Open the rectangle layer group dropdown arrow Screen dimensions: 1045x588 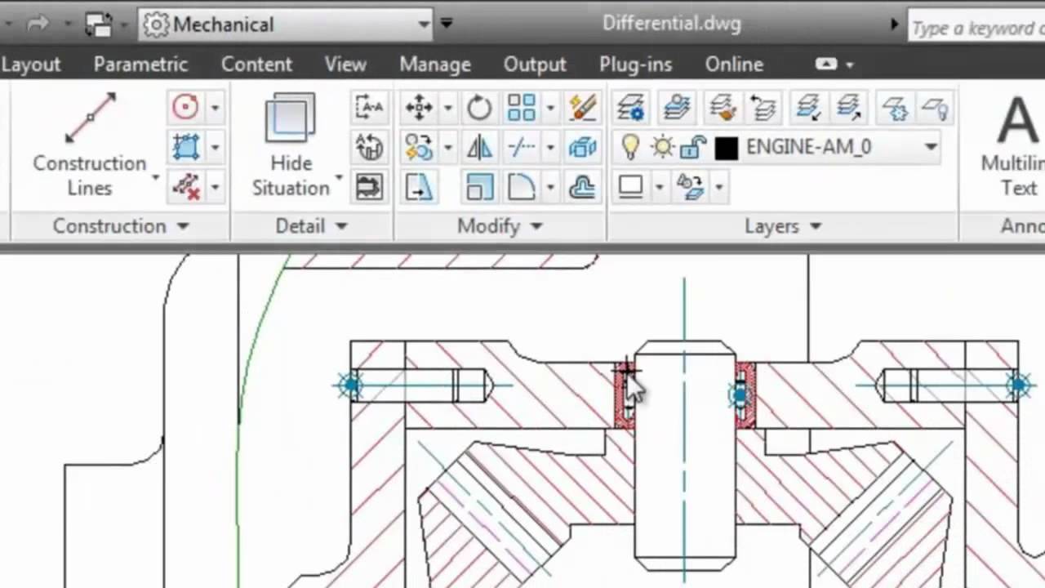pyautogui.click(x=659, y=187)
